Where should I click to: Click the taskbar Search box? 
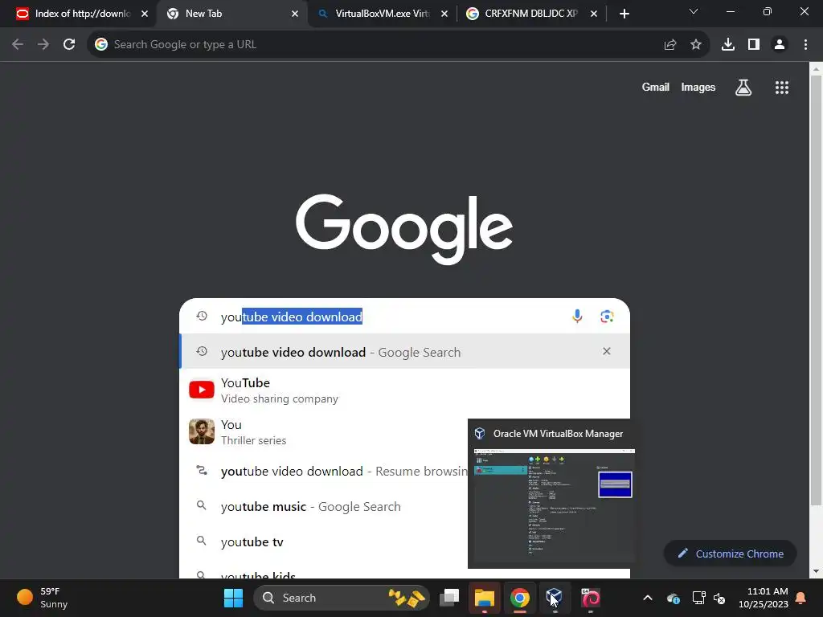pos(341,598)
